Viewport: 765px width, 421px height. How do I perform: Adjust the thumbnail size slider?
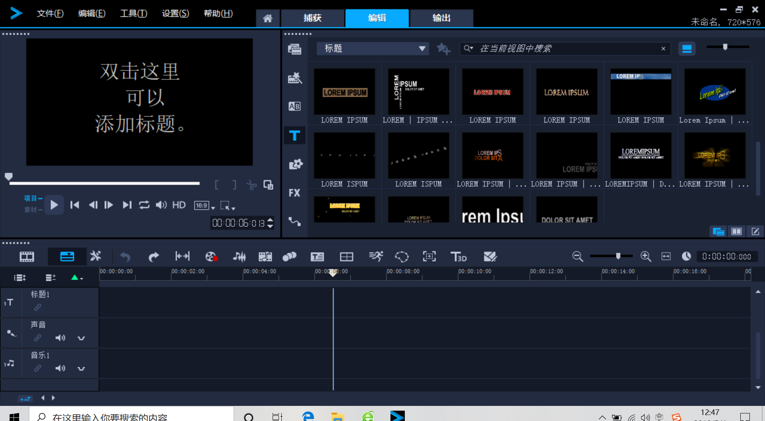(x=726, y=47)
